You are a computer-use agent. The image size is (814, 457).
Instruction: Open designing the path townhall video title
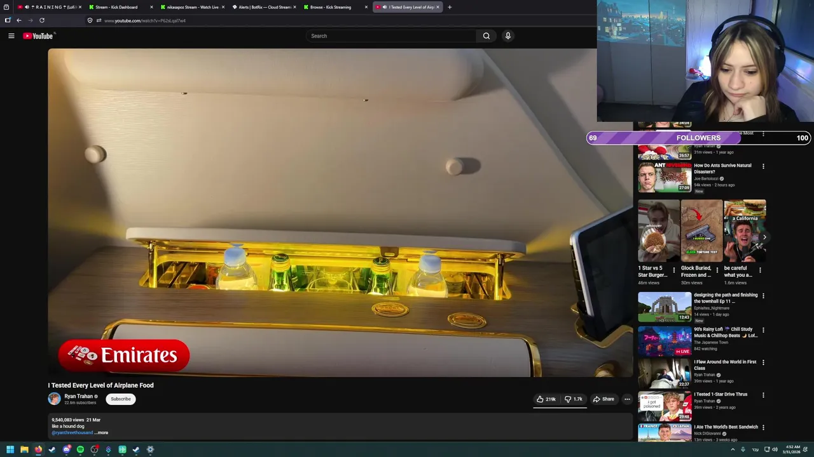pos(726,298)
